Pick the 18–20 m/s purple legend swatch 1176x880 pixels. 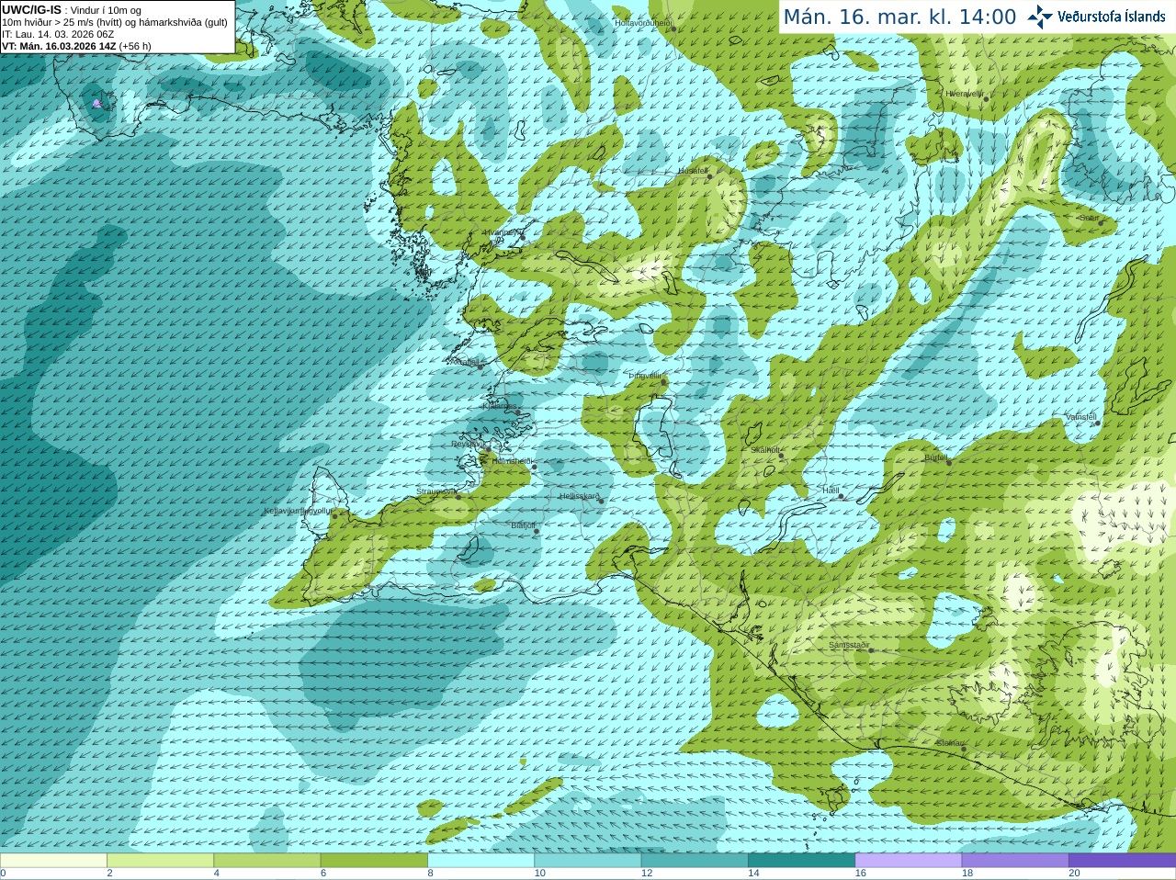pos(1015,861)
